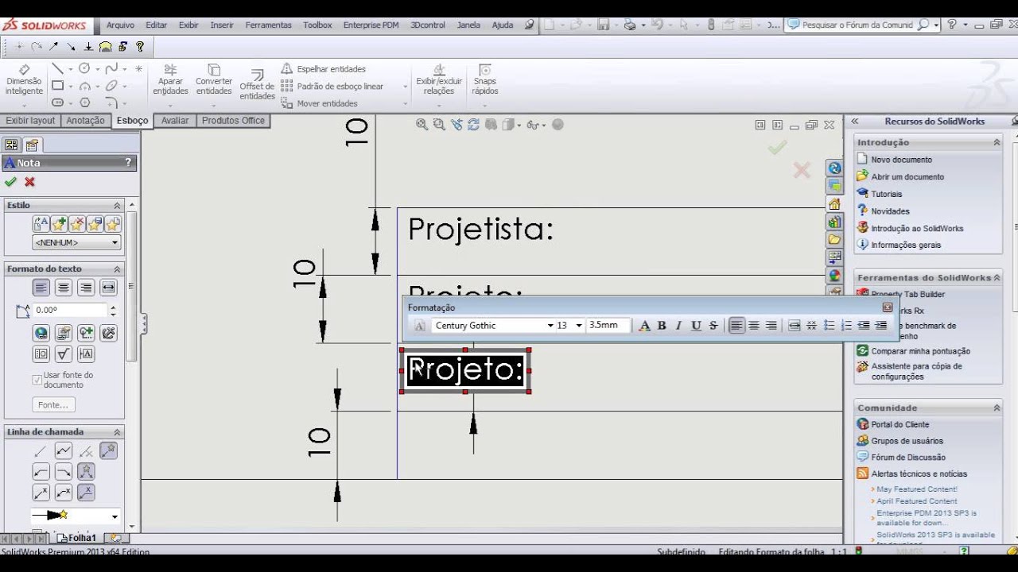Open the font size 13 dropdown
Image resolution: width=1018 pixels, height=572 pixels.
coord(578,326)
